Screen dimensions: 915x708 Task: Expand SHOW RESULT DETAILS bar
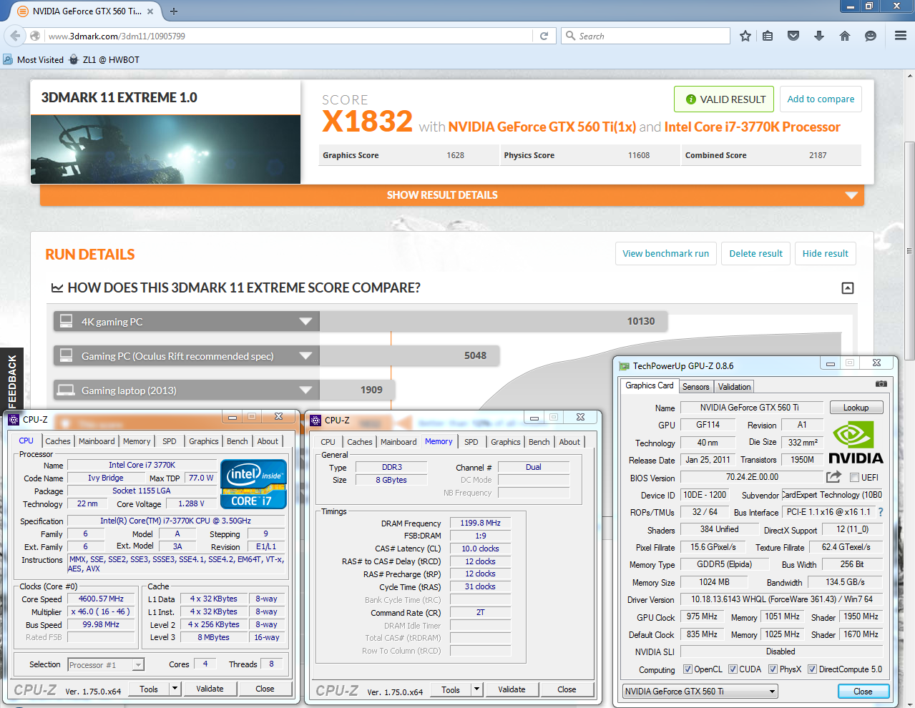click(452, 195)
